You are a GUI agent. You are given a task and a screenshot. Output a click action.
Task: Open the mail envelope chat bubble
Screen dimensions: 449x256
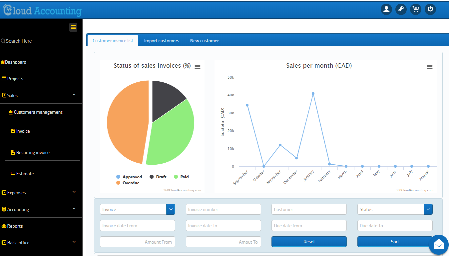click(x=439, y=245)
